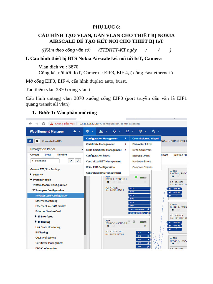The image size is (213, 284).
Task: Click the 'Không bảo mật' security warning
Action: click(x=62, y=124)
